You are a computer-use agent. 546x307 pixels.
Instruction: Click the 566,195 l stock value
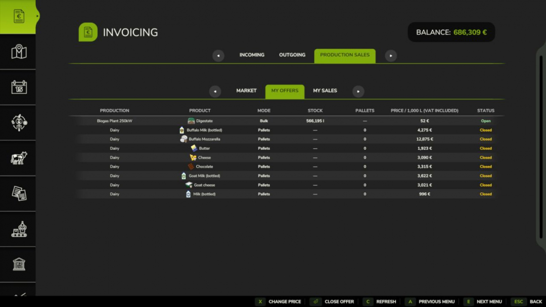pyautogui.click(x=315, y=121)
